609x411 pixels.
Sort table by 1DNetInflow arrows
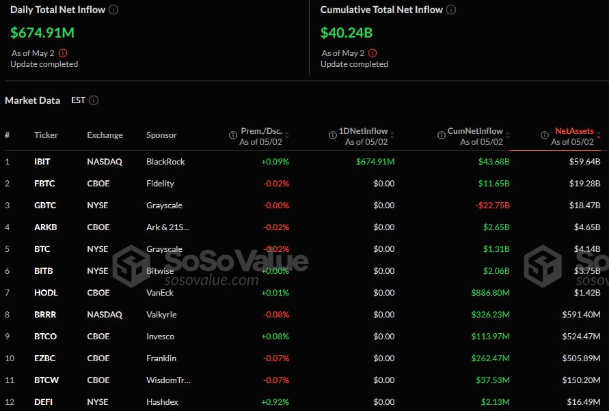pos(392,135)
